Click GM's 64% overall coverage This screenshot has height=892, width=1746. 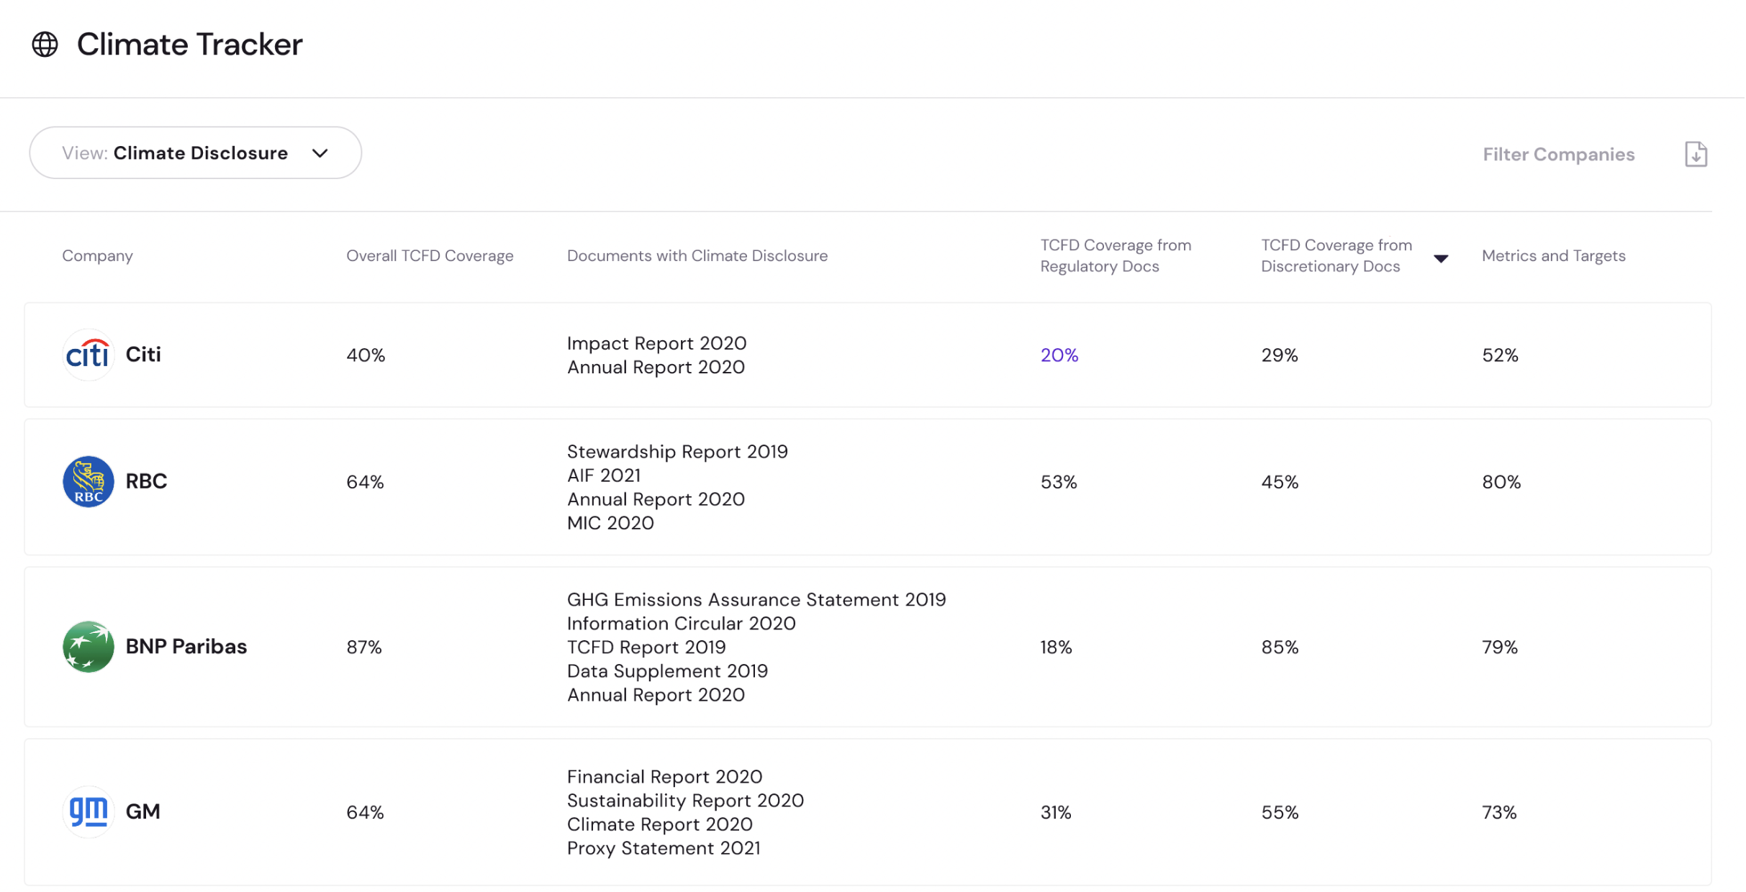(x=365, y=812)
